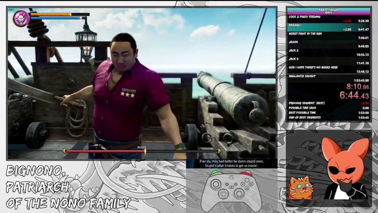This screenshot has width=378, height=213.
Task: Click the controller's B face button
Action: pyautogui.click(x=251, y=184)
